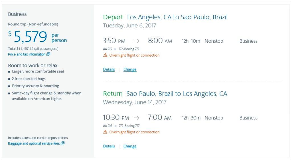The height and width of the screenshot is (161, 292).
Task: Click Change for the departing flight
Action: click(130, 69)
